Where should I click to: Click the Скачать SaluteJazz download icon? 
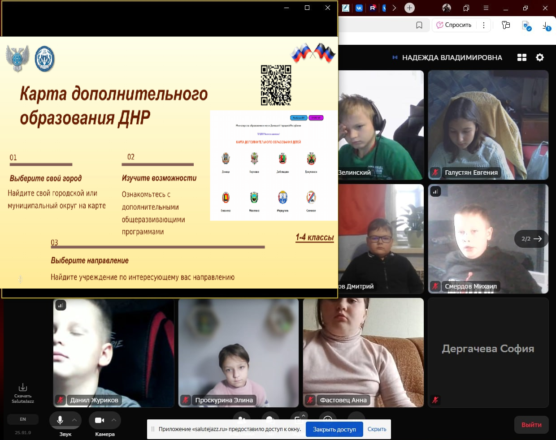(23, 388)
